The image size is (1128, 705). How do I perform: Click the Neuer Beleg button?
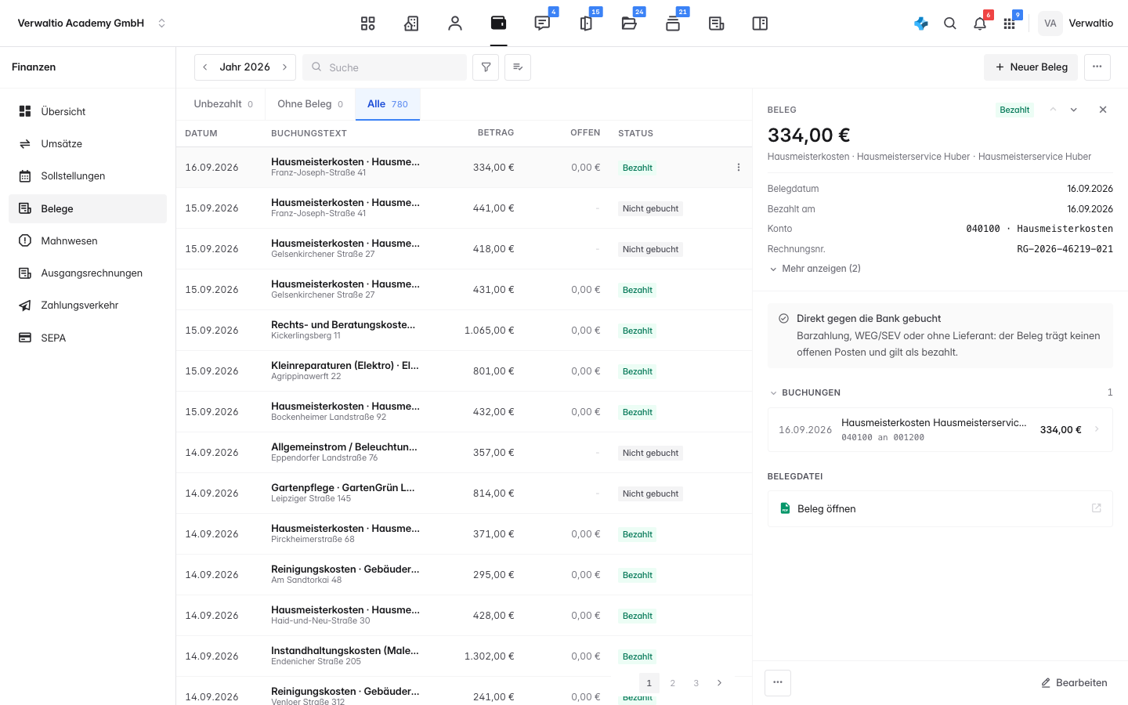[1031, 67]
